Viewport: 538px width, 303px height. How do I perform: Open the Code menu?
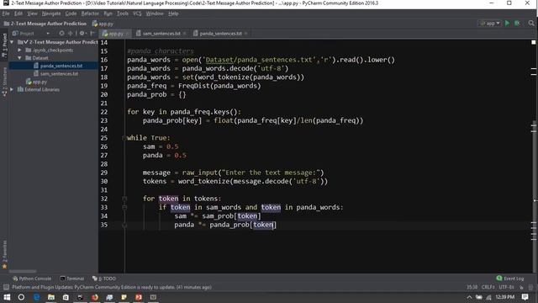click(71, 13)
